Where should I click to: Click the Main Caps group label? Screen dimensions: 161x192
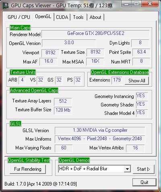point(20,28)
